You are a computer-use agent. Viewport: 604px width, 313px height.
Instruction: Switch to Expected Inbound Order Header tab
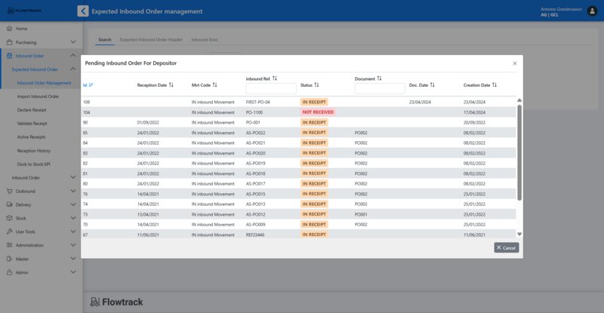[151, 39]
